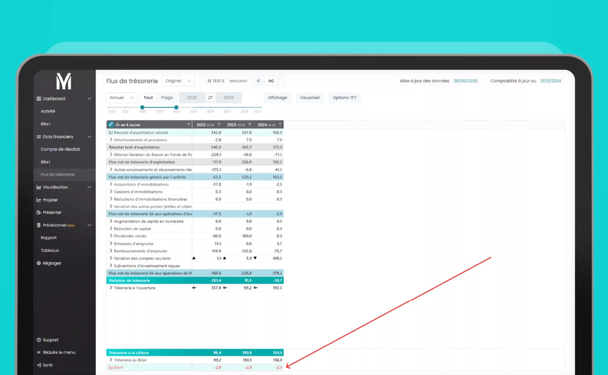The image size is (608, 375).
Task: Click the pencil edit icon in table header
Action: [x=111, y=124]
